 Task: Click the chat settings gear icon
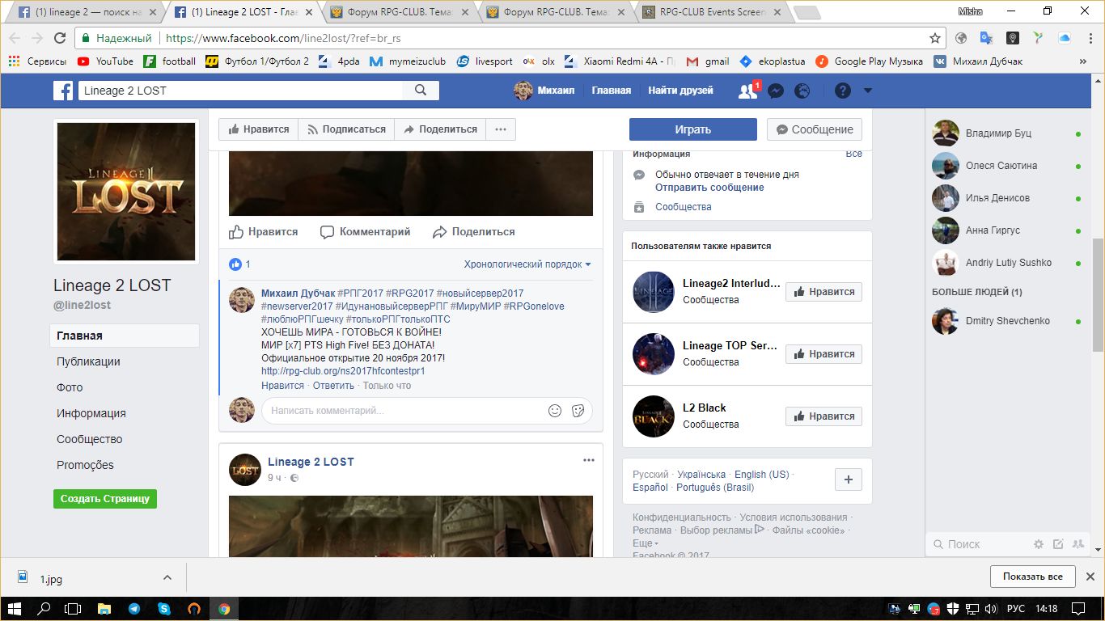[1039, 544]
